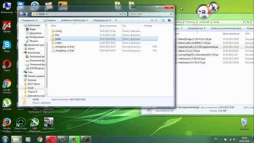The image size is (254, 143).
Task: Select Библиотеки in the navigation pane
Action: click(x=34, y=25)
